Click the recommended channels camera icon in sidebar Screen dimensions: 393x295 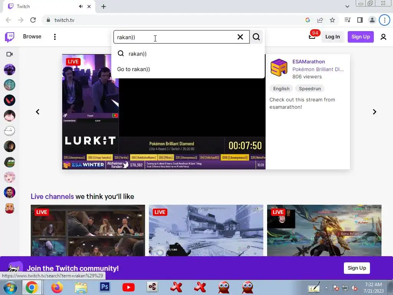[10, 54]
